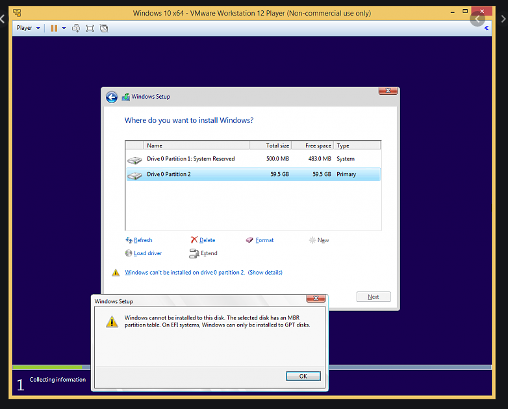Click the 500.0 MB total size cell
The width and height of the screenshot is (508, 409).
pos(277,159)
